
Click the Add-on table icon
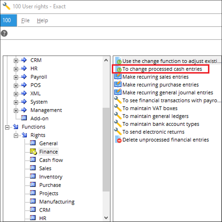coord(24,118)
